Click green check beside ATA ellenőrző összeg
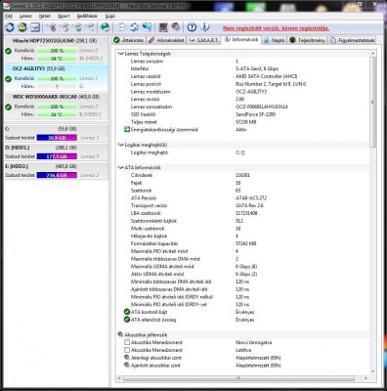The height and width of the screenshot is (391, 387). (x=127, y=320)
